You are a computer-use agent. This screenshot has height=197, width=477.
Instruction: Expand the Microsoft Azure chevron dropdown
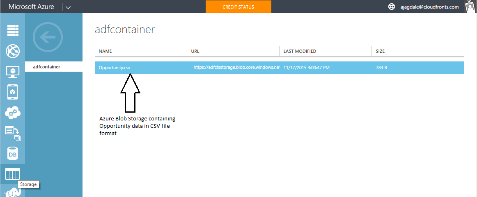pos(68,7)
